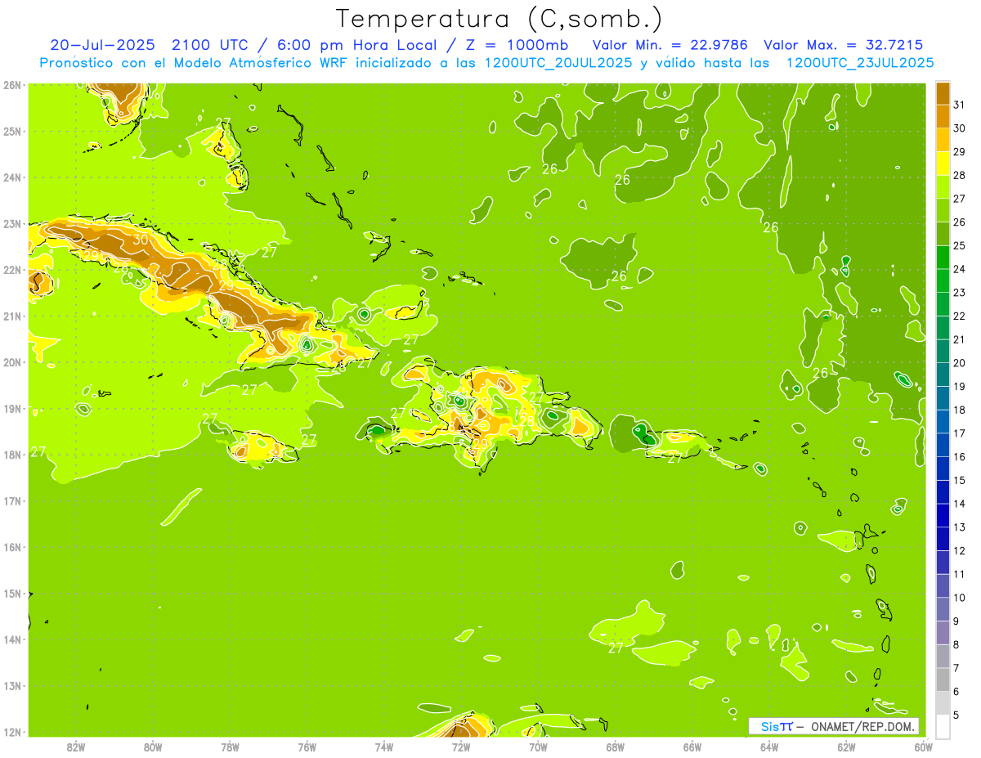Click the yellow legend swatch between 28 and 29
The width and height of the screenshot is (981, 758).
[943, 163]
